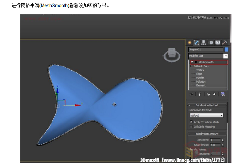The height and width of the screenshot is (166, 237).
Task: Open the Motion panel tab
Action: point(211,43)
